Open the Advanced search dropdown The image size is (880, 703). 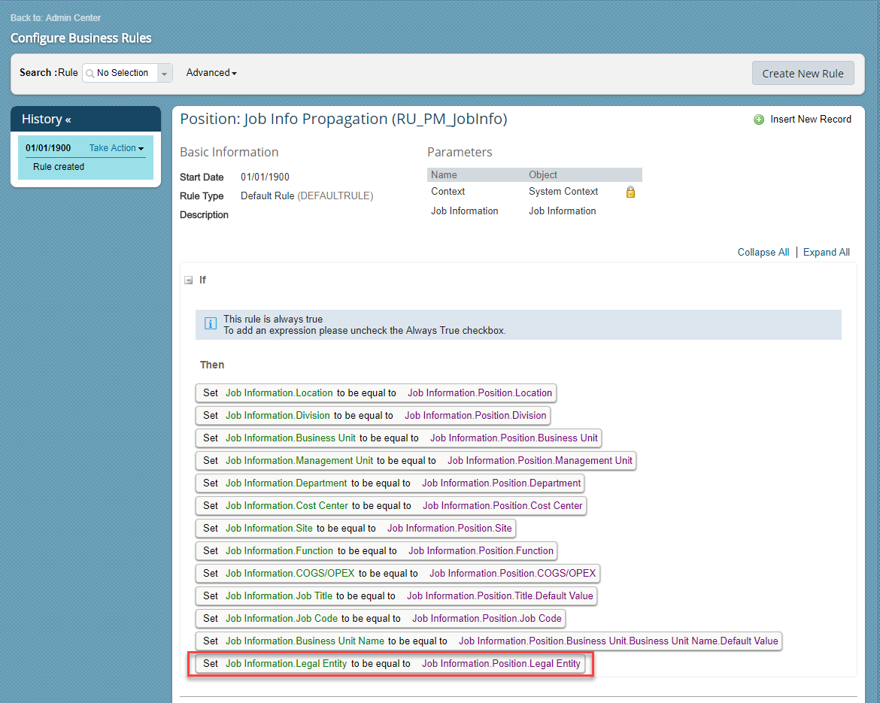(211, 73)
